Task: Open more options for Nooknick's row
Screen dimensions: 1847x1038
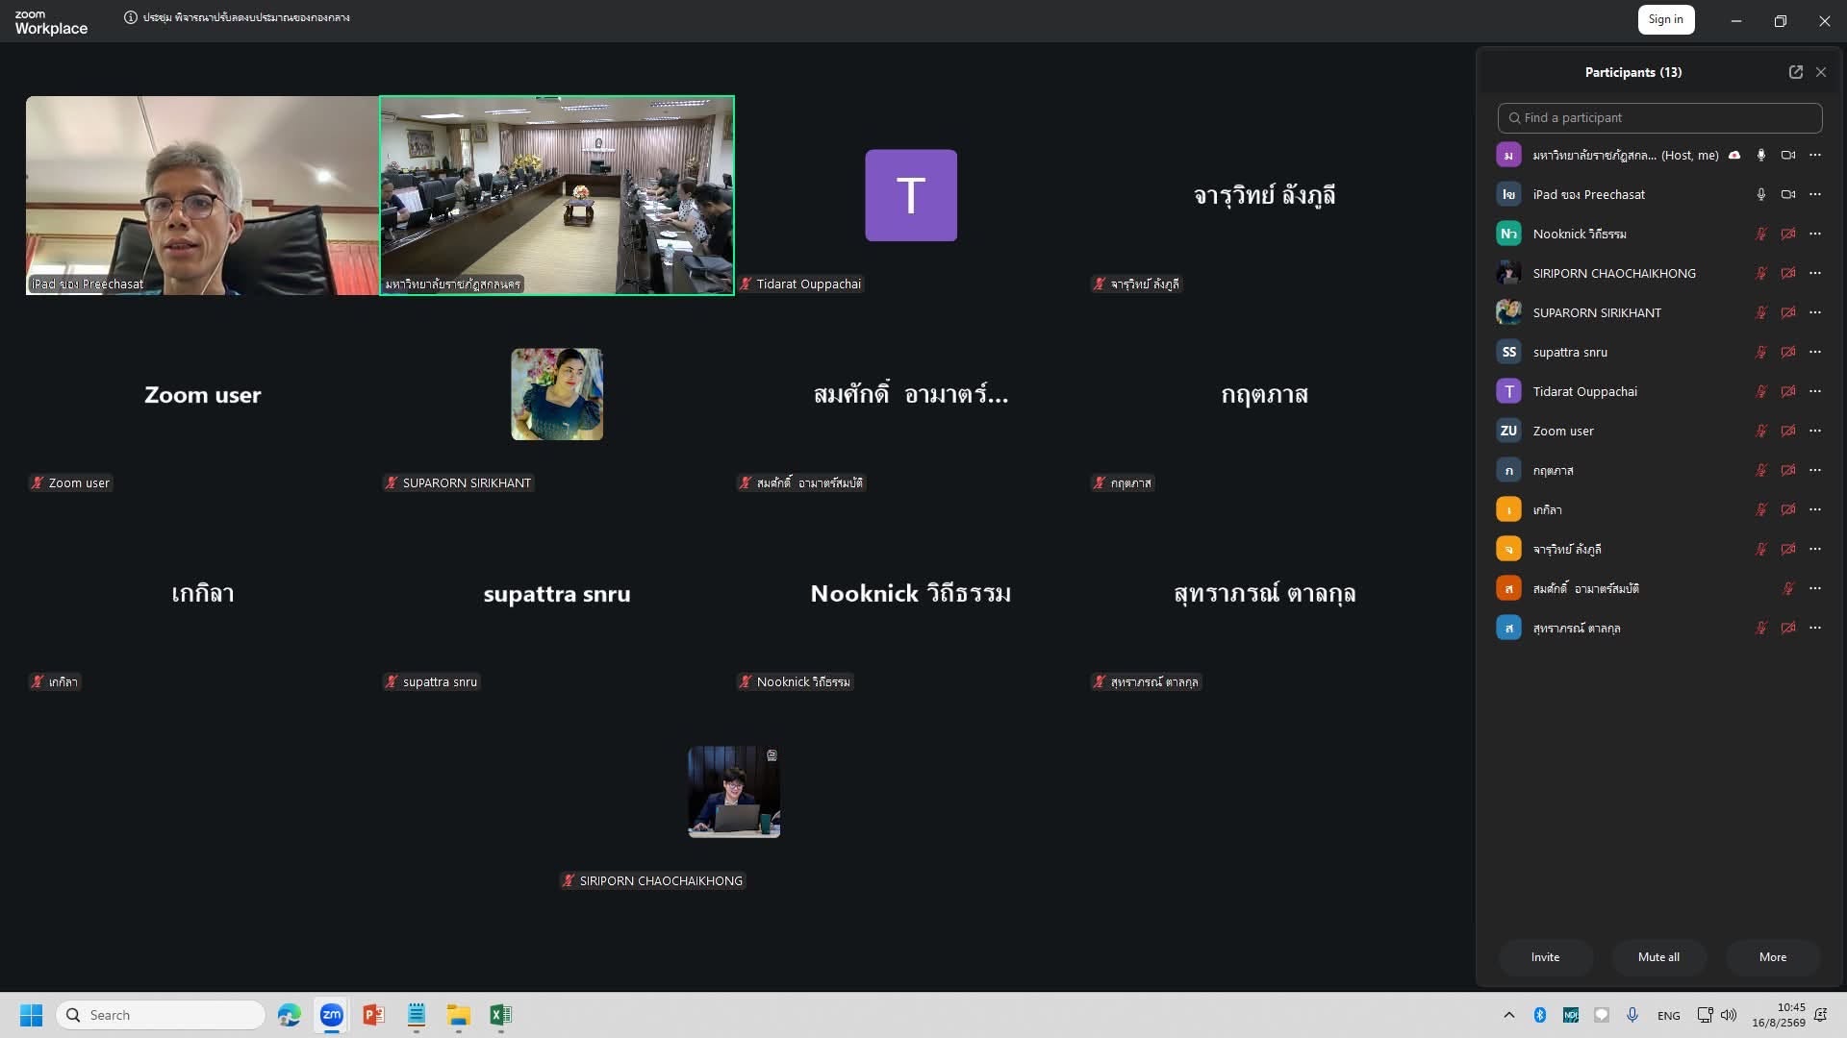Action: pos(1815,234)
